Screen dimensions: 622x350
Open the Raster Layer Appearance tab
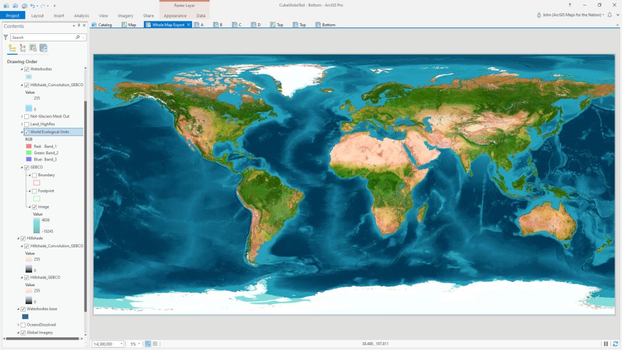click(x=175, y=16)
